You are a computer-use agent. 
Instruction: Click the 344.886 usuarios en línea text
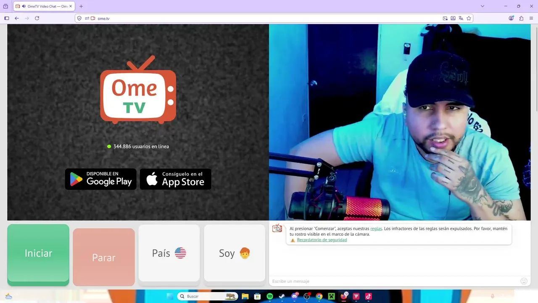point(141,146)
